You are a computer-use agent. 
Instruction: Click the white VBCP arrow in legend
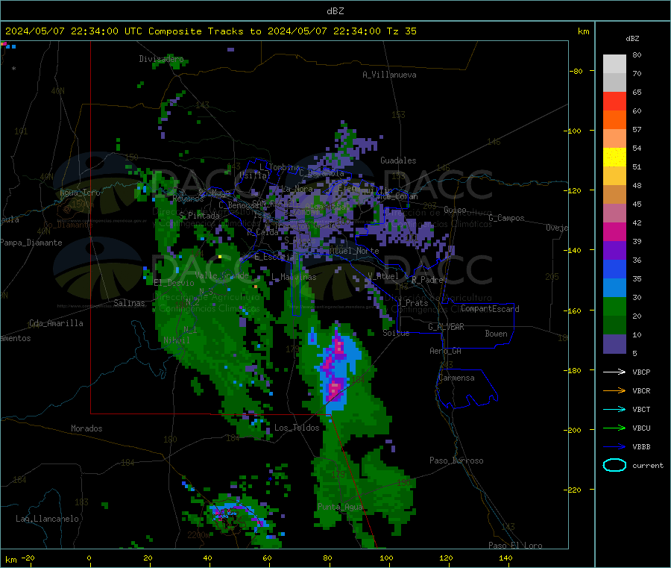click(614, 372)
